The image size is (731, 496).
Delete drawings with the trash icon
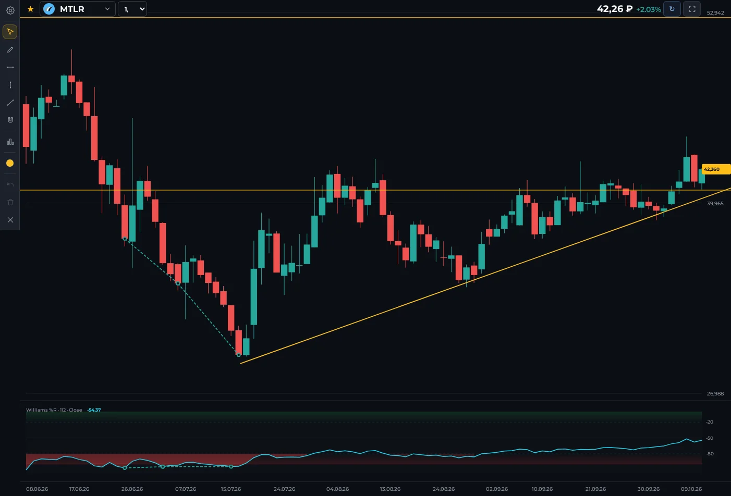tap(10, 202)
